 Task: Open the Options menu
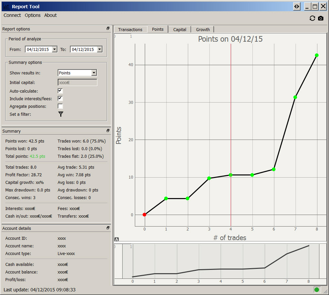click(32, 15)
